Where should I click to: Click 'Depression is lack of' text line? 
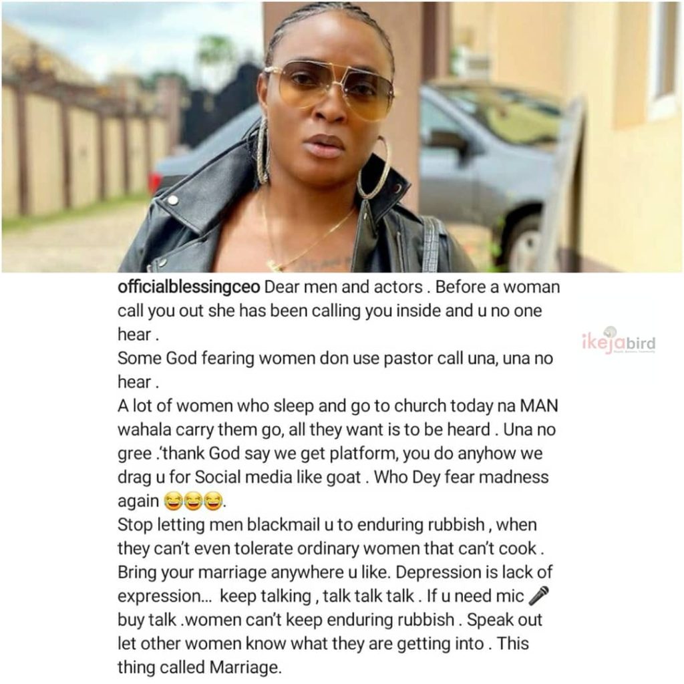tap(474, 572)
